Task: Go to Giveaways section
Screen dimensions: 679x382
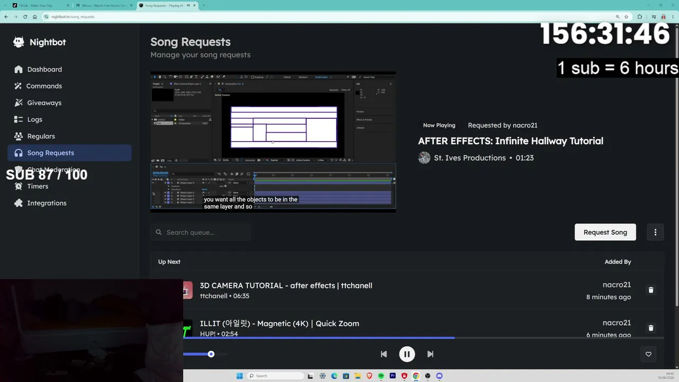Action: pos(69,103)
